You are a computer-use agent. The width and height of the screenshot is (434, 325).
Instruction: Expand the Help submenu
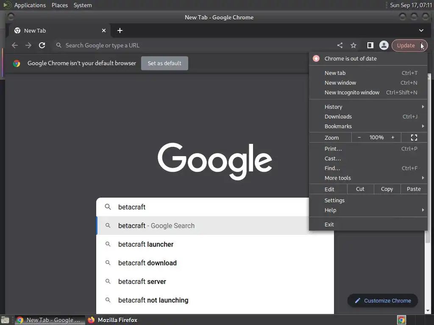[x=368, y=210]
